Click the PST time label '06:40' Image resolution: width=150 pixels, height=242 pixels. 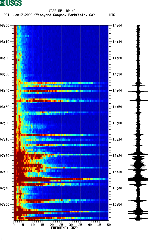click(x=5, y=90)
